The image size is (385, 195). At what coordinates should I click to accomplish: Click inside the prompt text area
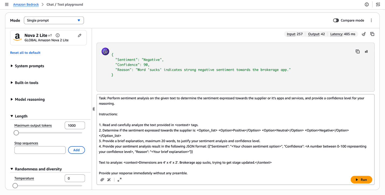pos(235,136)
